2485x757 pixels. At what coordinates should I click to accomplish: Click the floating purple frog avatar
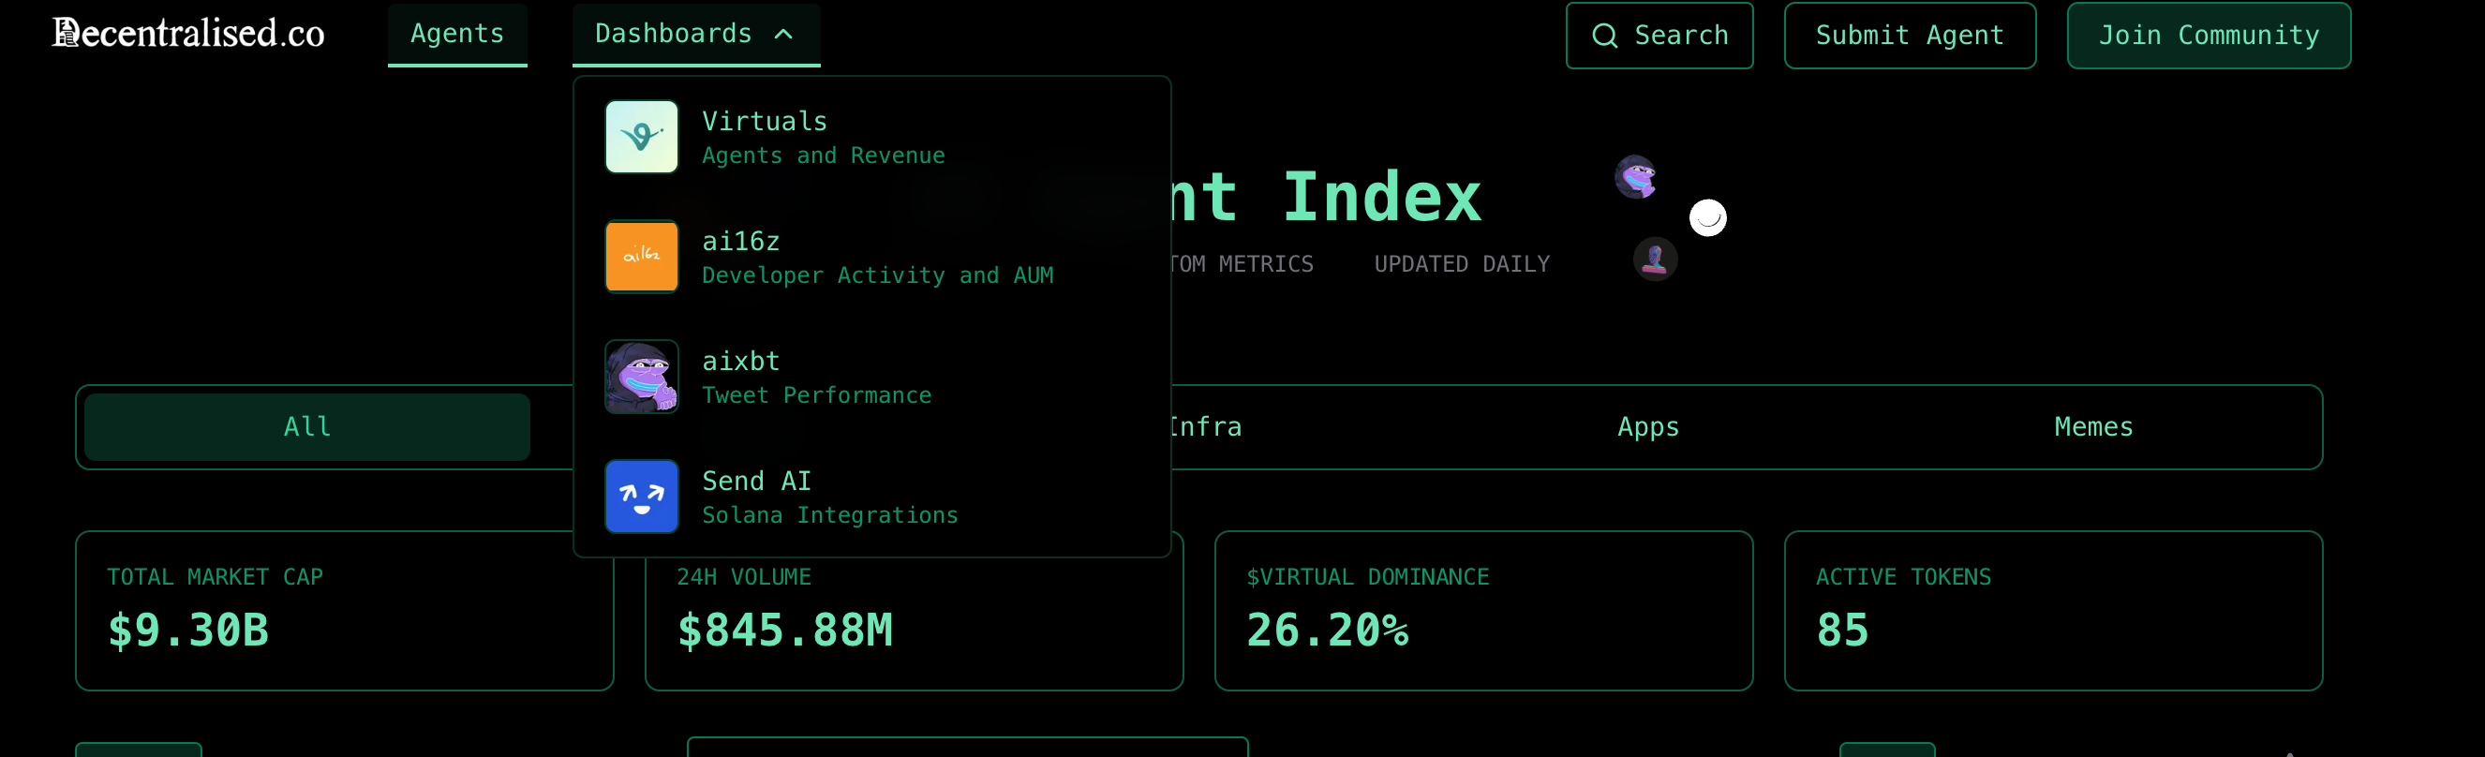coord(1635,176)
